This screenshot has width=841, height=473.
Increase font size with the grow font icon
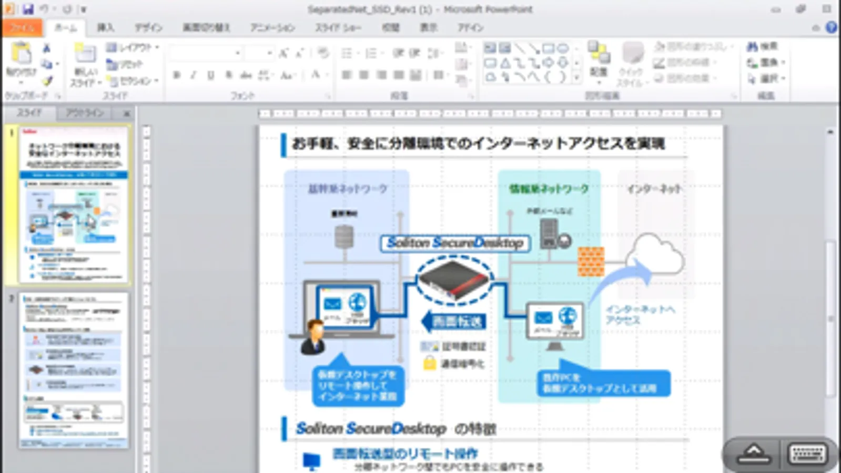[x=284, y=53]
